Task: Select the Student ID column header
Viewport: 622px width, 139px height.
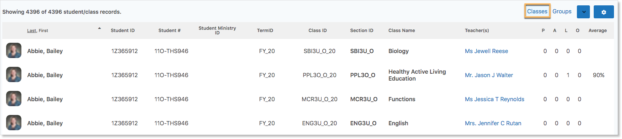Action: point(123,31)
